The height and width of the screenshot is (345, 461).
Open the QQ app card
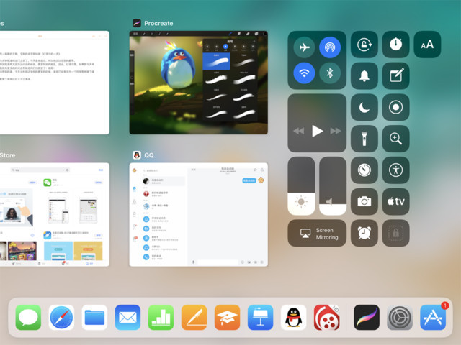(199, 214)
